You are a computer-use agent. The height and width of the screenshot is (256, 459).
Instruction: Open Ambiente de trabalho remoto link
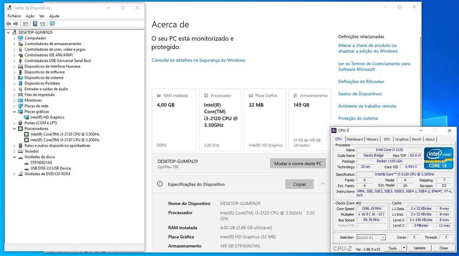367,106
